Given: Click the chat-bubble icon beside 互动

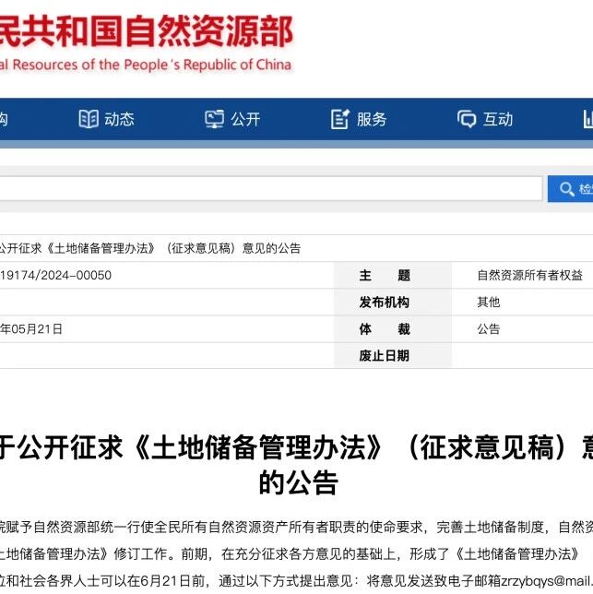Looking at the screenshot, I should point(467,119).
